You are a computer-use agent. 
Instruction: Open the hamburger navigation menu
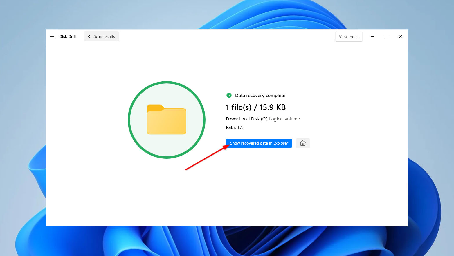pos(52,36)
